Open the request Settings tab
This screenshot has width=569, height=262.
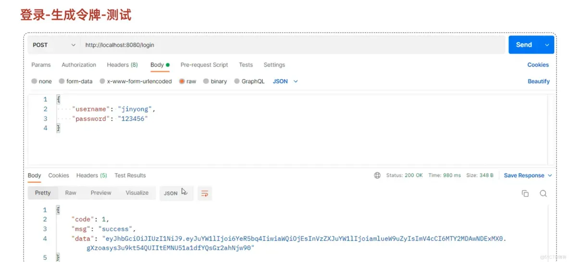click(x=274, y=65)
